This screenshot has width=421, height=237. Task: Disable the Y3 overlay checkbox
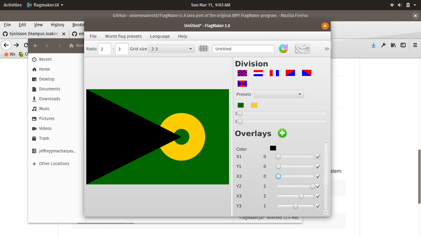point(318,206)
